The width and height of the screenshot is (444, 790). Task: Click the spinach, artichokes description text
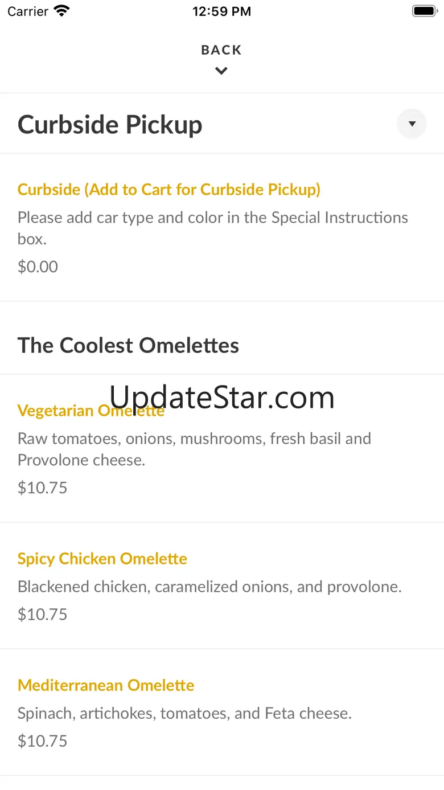pyautogui.click(x=184, y=713)
